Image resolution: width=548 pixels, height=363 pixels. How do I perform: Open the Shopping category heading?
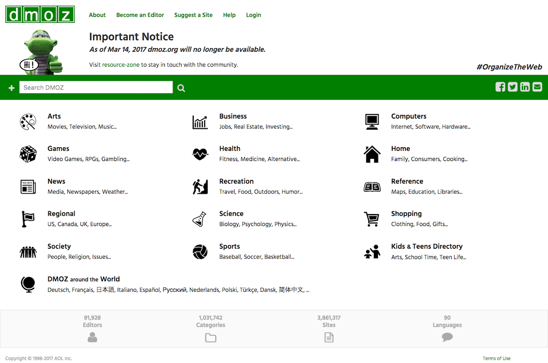pos(406,214)
